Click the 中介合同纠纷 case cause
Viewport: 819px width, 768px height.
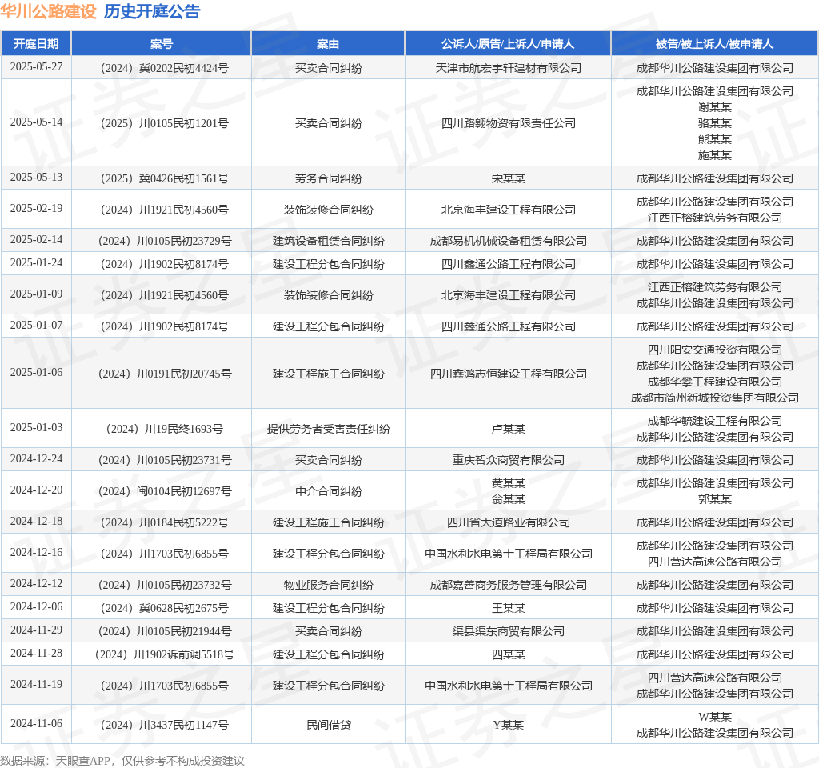pos(328,491)
